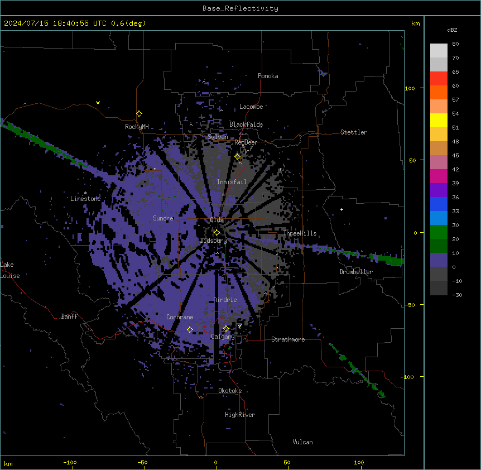Click the Blackfalds city label

point(246,124)
